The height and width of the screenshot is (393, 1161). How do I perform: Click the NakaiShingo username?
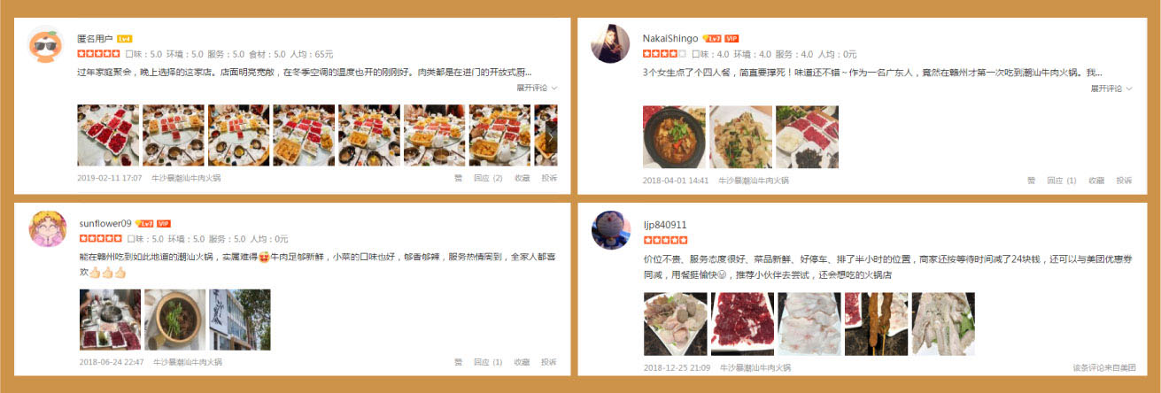[670, 39]
